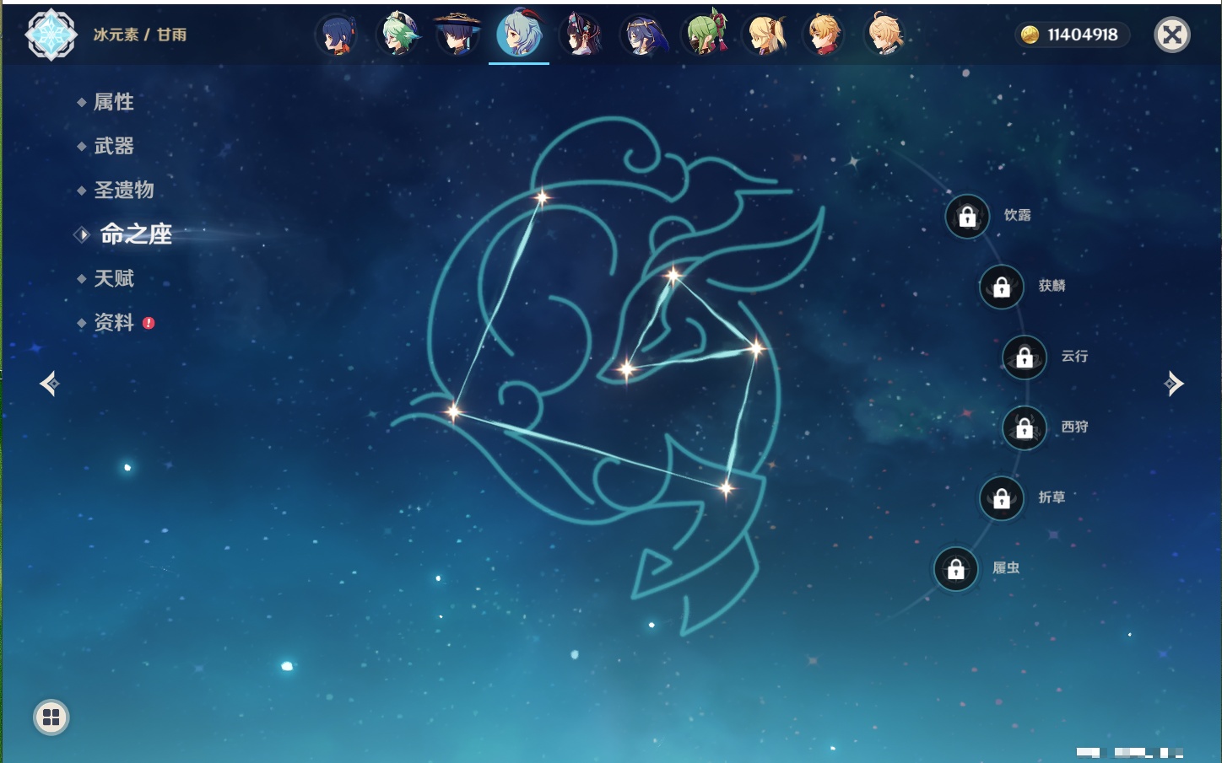1222x763 pixels.
Task: Open the locked 饮露 constellation node
Action: tap(967, 217)
